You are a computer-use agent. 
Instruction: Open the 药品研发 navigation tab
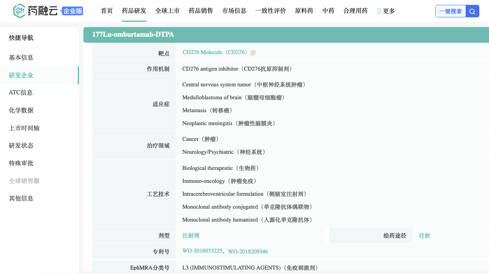134,11
